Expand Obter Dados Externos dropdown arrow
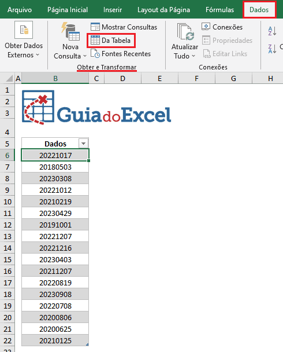Screen dimensions: 283x352 [x=38, y=55]
